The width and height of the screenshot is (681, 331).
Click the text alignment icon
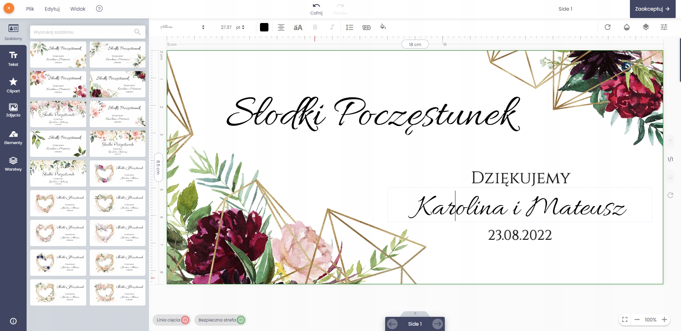281,27
